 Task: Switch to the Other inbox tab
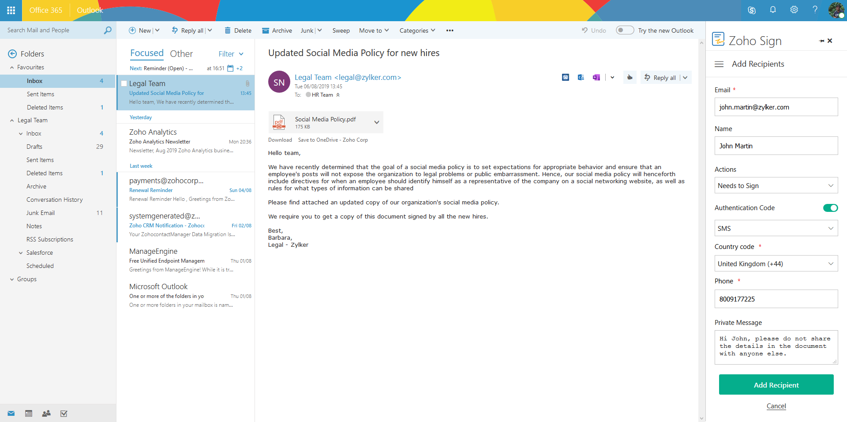(181, 54)
